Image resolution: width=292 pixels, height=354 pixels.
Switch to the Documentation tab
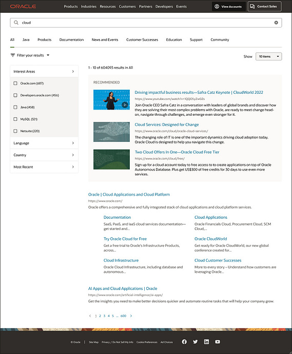point(71,40)
